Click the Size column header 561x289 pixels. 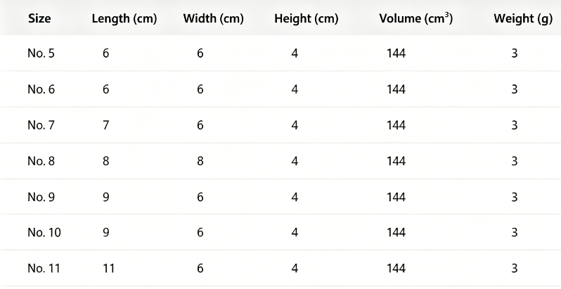click(x=39, y=18)
